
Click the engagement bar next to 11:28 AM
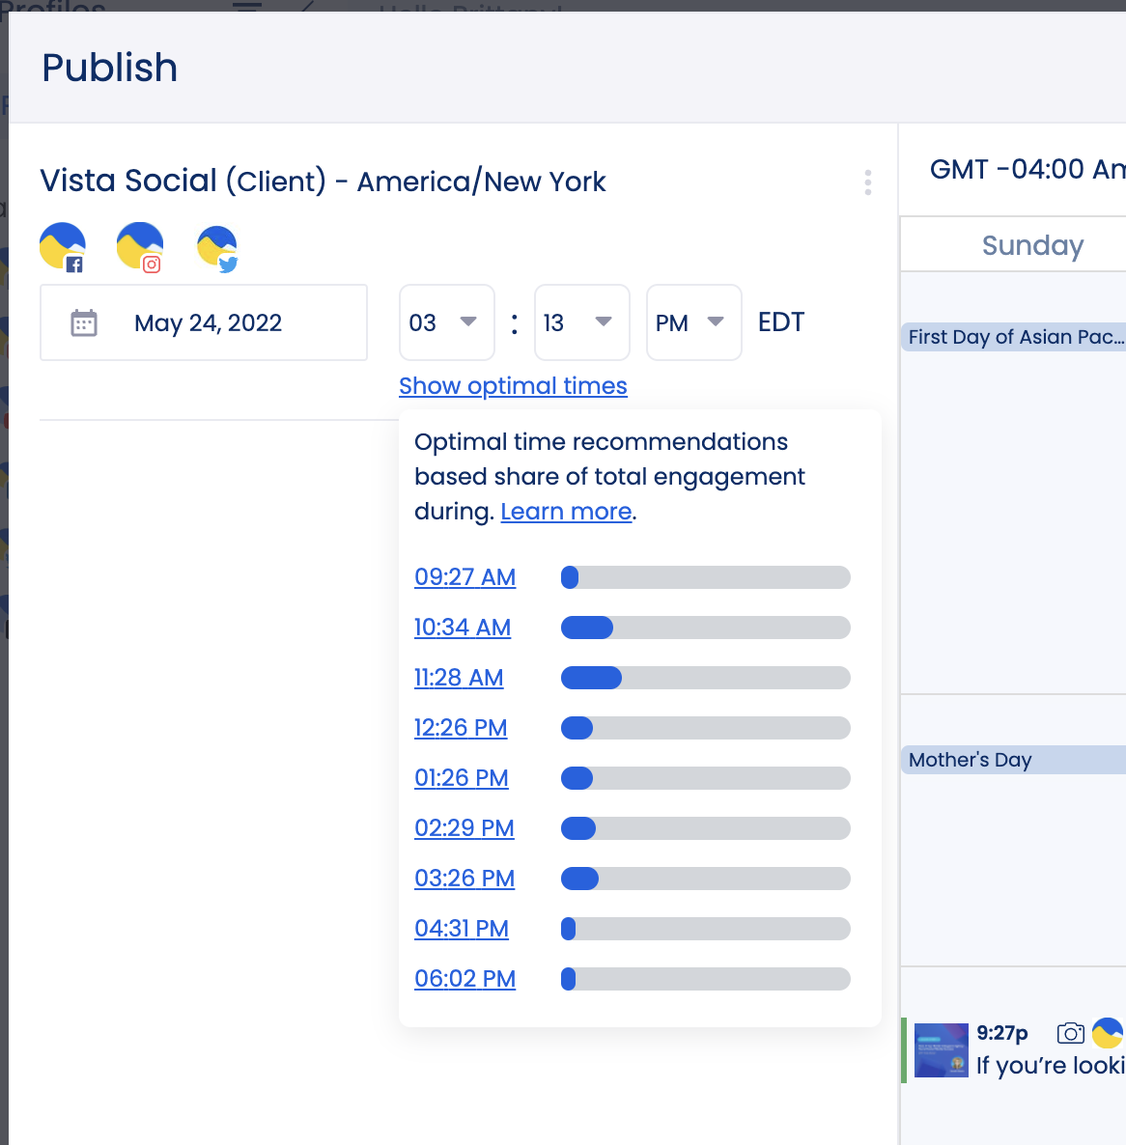coord(705,678)
